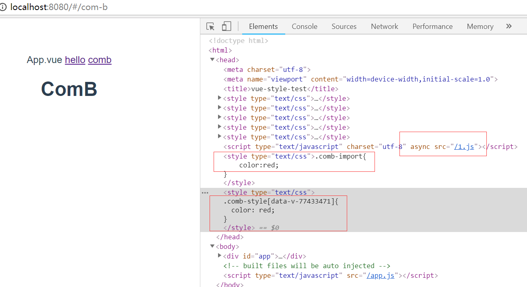
Task: Open the Performance tab
Action: click(432, 26)
